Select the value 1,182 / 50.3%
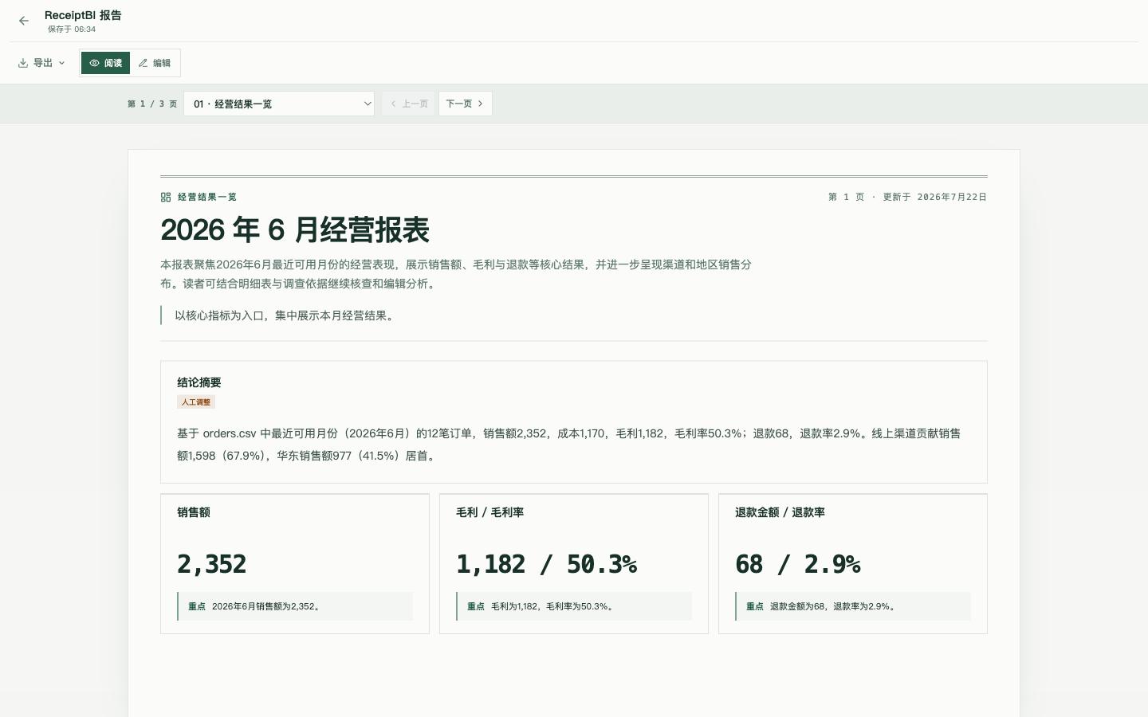 pos(546,564)
